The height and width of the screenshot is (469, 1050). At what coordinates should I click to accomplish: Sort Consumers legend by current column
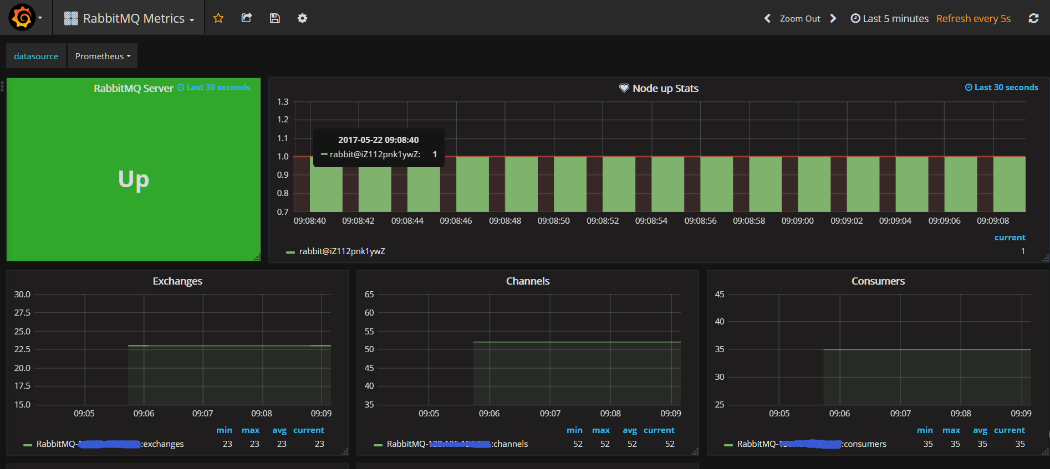click(1010, 430)
